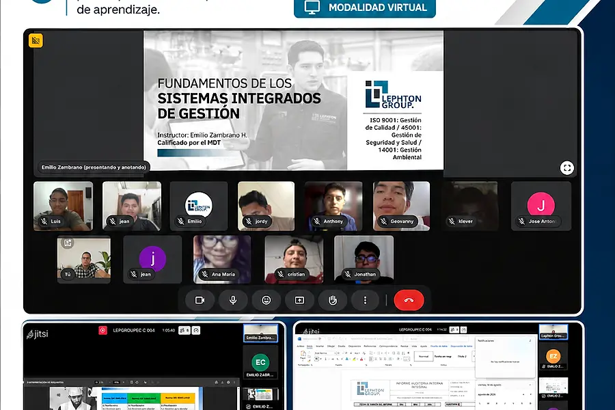Open the 'Disposición de tabla' tab in Word

pos(461,346)
